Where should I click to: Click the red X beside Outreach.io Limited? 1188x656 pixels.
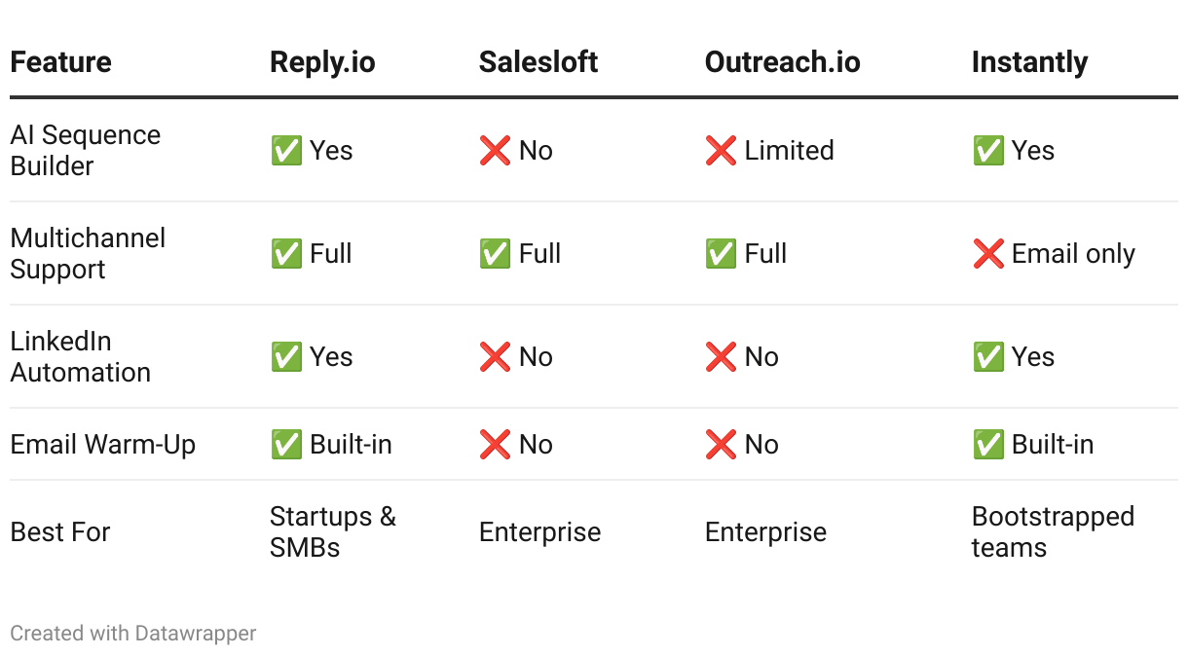coord(721,151)
